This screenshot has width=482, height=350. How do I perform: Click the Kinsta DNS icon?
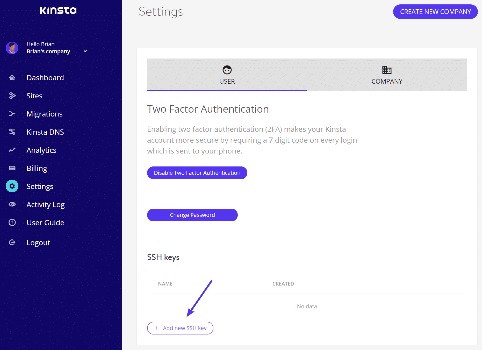tap(12, 132)
